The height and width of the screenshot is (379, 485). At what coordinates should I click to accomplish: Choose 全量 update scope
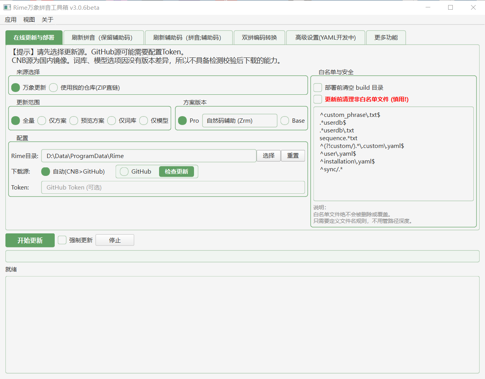23,121
